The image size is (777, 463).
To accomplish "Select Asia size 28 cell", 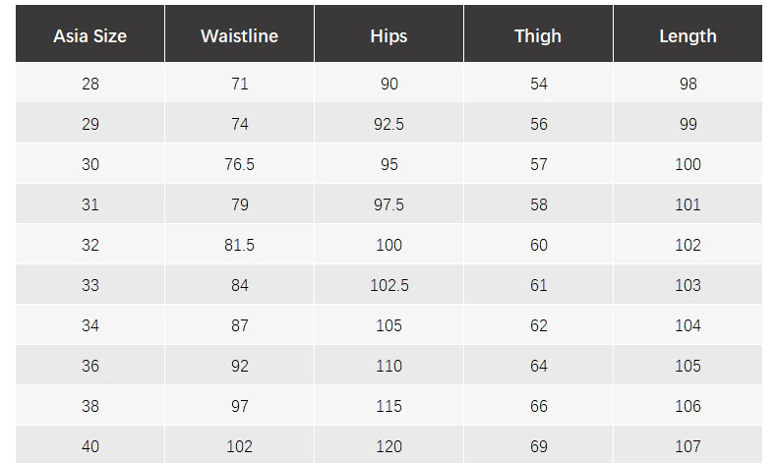I will tap(90, 84).
